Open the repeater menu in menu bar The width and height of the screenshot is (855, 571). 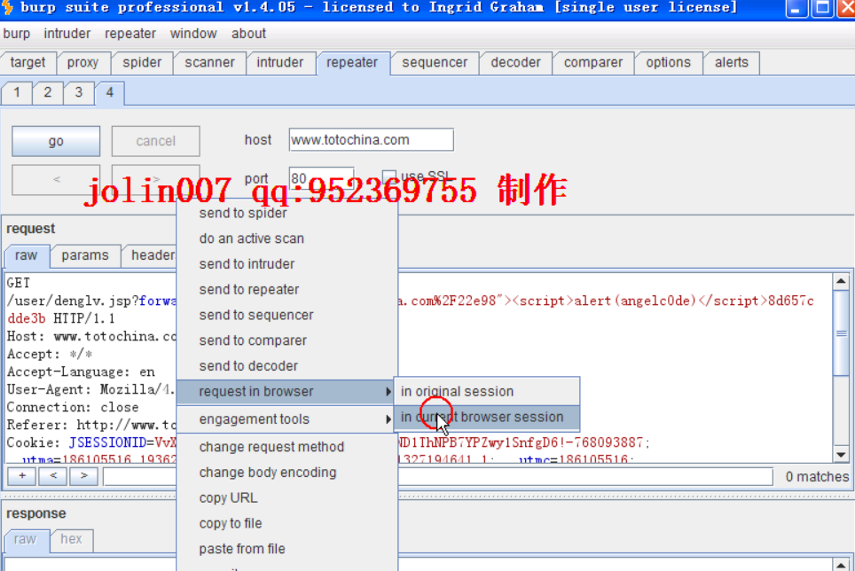pos(130,34)
